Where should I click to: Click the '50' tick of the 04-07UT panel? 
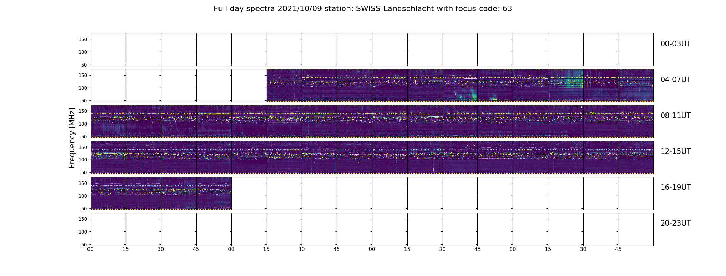click(x=84, y=101)
